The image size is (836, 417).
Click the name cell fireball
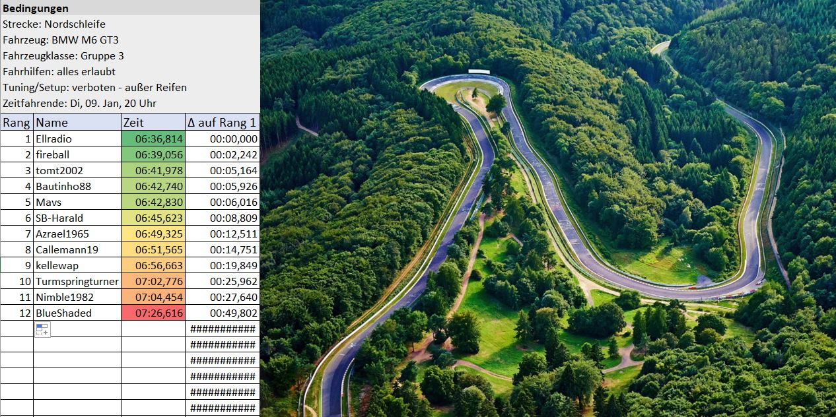pyautogui.click(x=77, y=154)
